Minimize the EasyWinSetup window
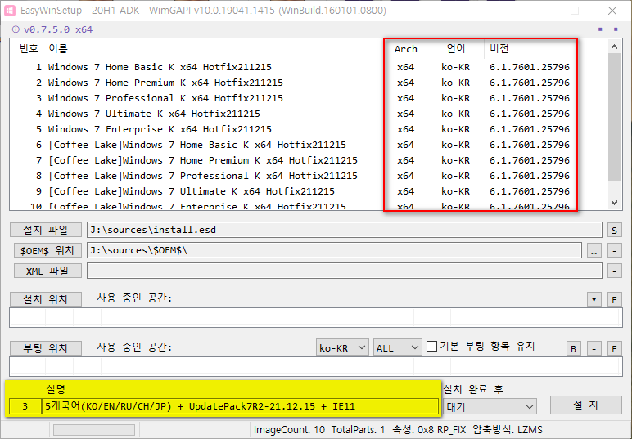The width and height of the screenshot is (632, 439). coord(538,11)
